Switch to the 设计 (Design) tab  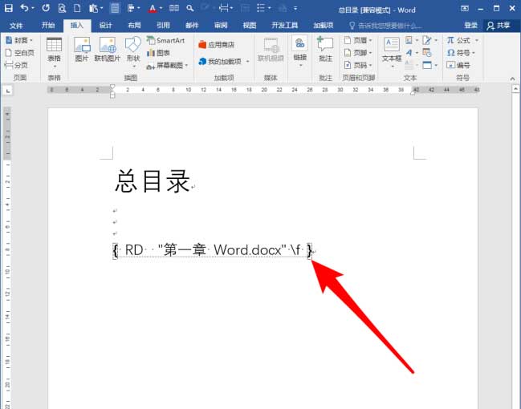106,25
